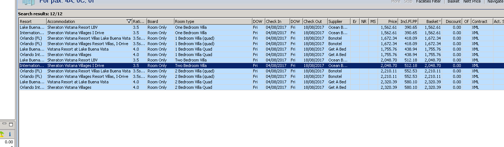This screenshot has height=147, width=504.
Task: Click the Rati... rating column header
Action: click(139, 21)
